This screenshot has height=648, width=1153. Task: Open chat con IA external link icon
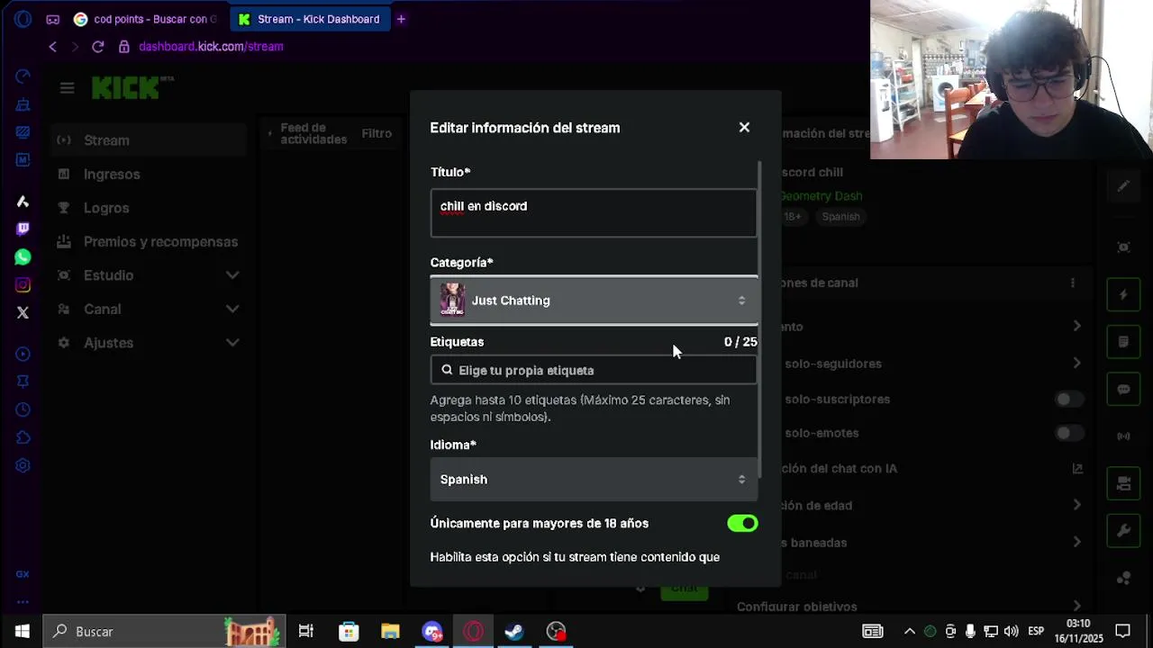(1076, 468)
